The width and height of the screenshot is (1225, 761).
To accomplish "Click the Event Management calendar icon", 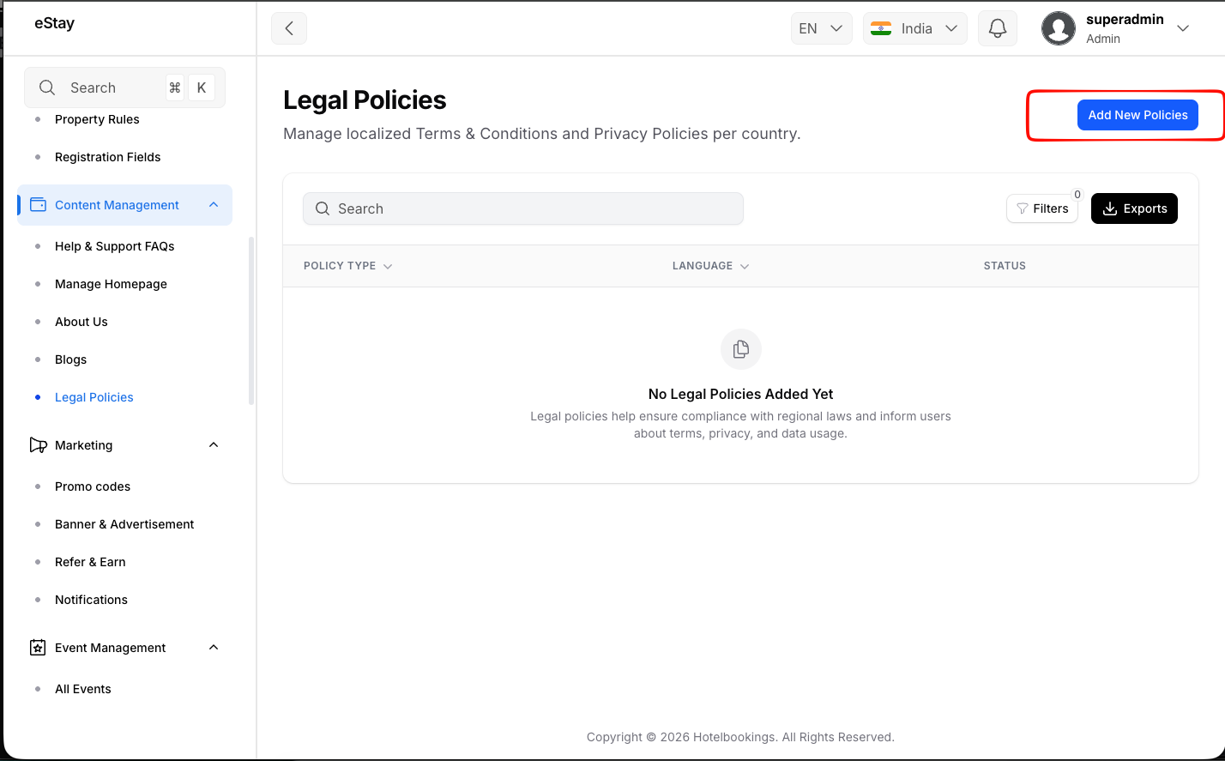I will [38, 648].
